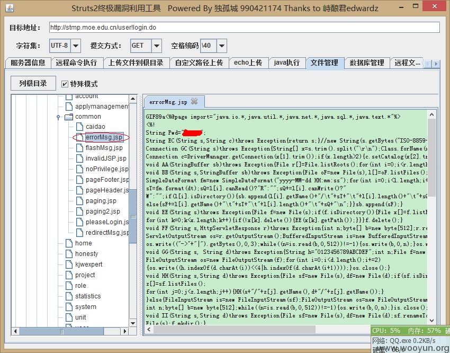Click the applymanagement item icon

pos(69,107)
